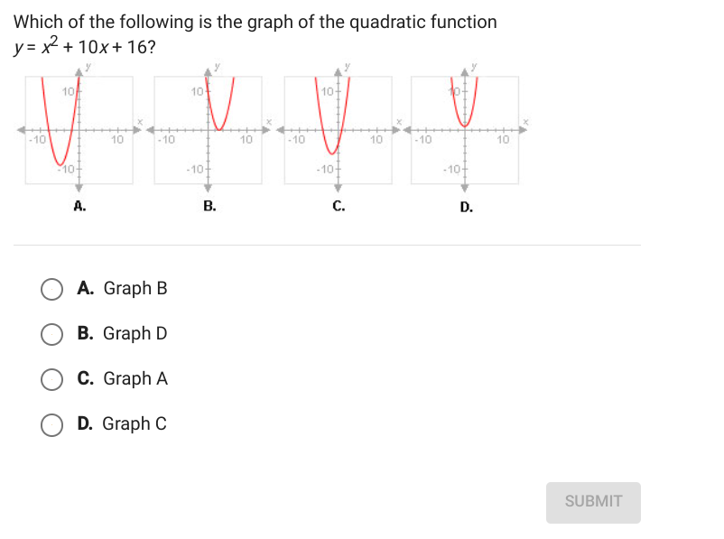Click the Graph B thumbnail
The width and height of the screenshot is (724, 539).
pos(209,131)
